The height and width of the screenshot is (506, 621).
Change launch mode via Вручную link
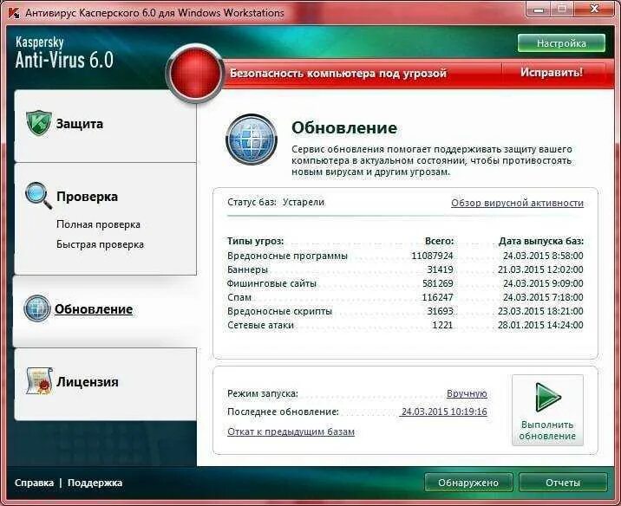click(467, 393)
